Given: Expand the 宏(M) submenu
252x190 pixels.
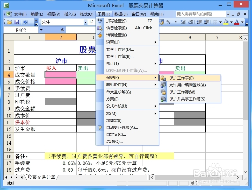Looking at the screenshot, I should (x=155, y=114).
